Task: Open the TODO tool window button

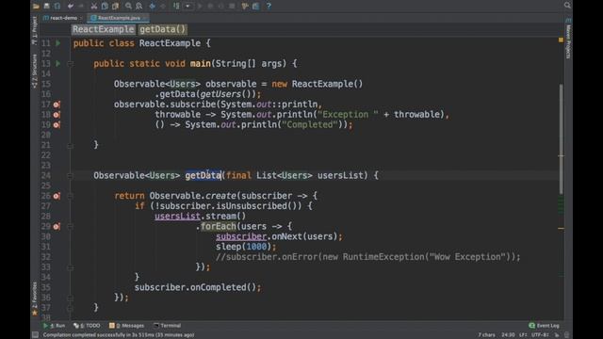Action: pos(87,326)
